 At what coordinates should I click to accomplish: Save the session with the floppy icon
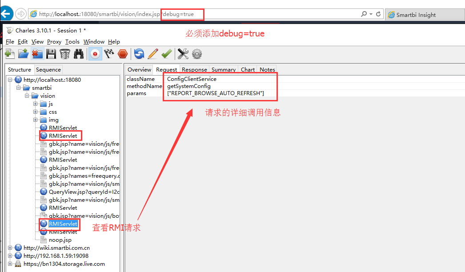tap(51, 54)
